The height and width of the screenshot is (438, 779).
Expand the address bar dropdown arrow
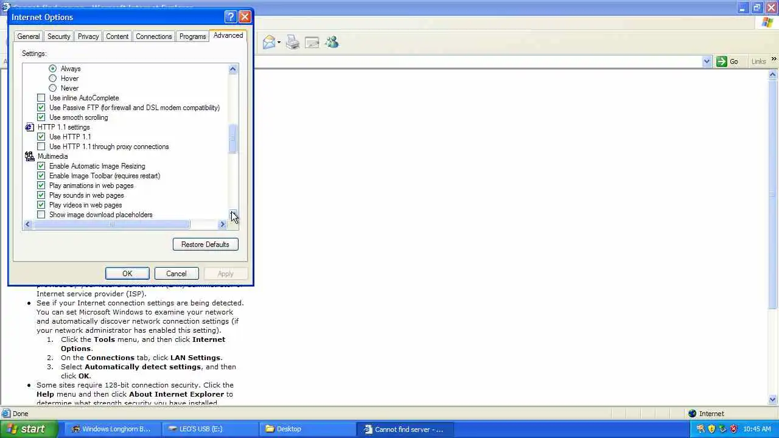[x=707, y=61]
